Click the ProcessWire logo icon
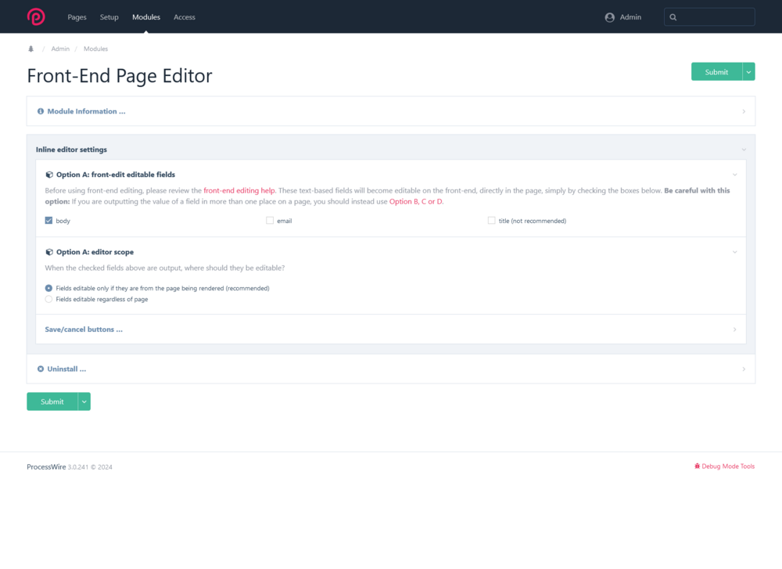Image resolution: width=782 pixels, height=569 pixels. 36,16
